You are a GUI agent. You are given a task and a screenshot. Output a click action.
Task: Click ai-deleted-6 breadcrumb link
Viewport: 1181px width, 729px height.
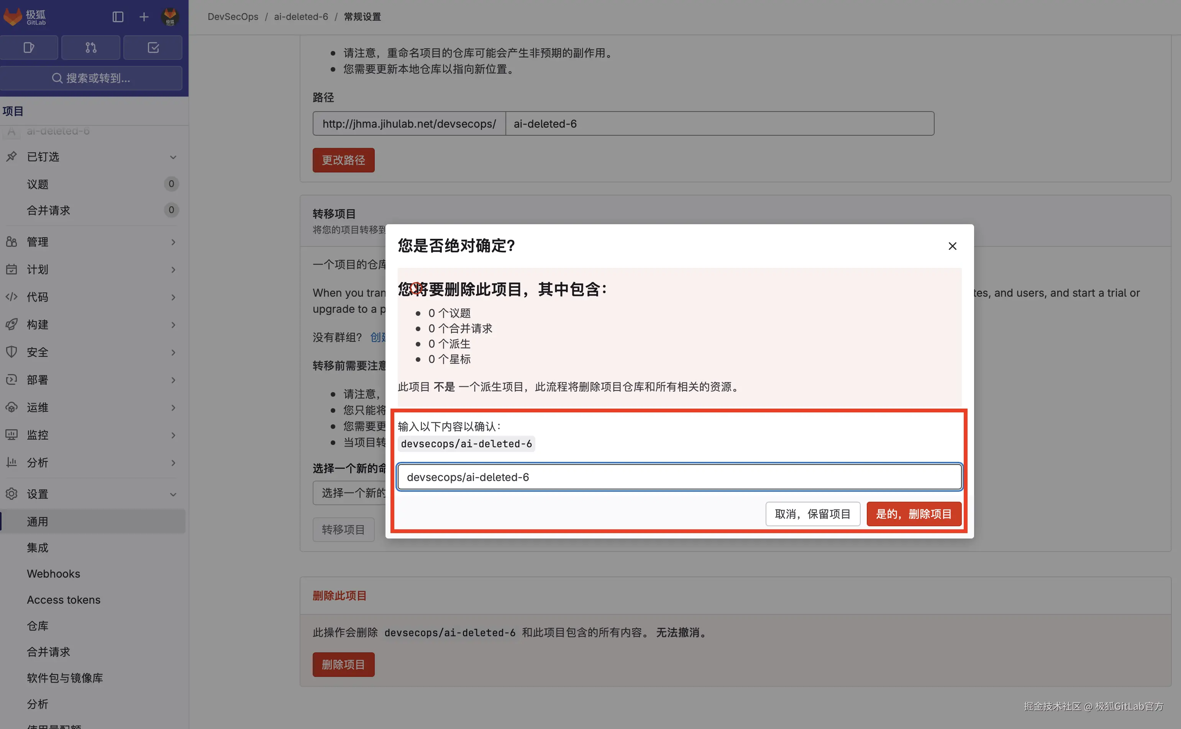[x=301, y=16]
